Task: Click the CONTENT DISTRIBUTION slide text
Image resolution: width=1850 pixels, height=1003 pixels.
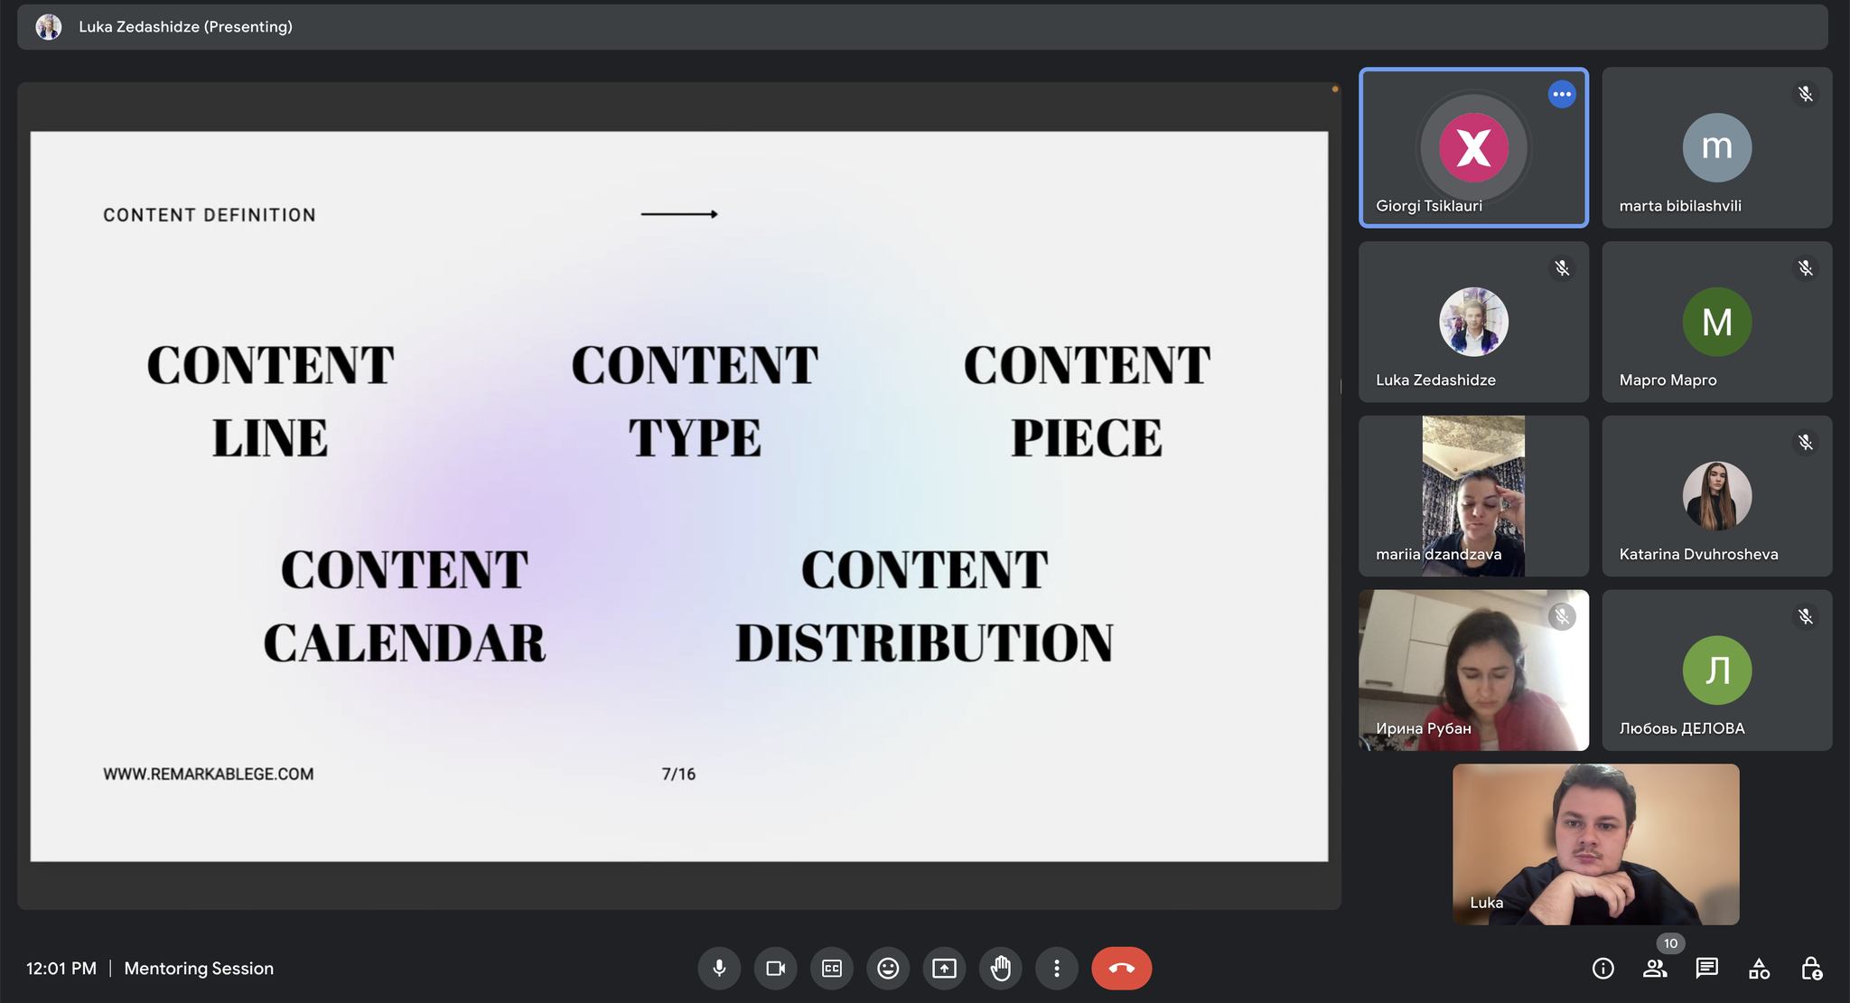Action: click(924, 606)
